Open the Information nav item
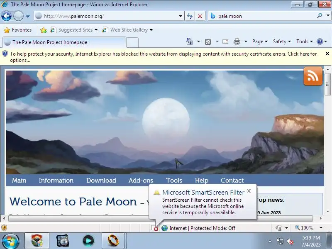332x249 pixels. pyautogui.click(x=56, y=181)
